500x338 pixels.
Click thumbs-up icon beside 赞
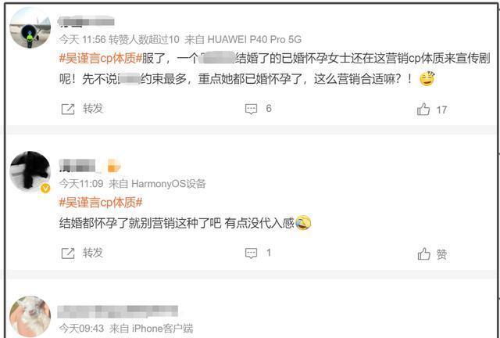[423, 254]
